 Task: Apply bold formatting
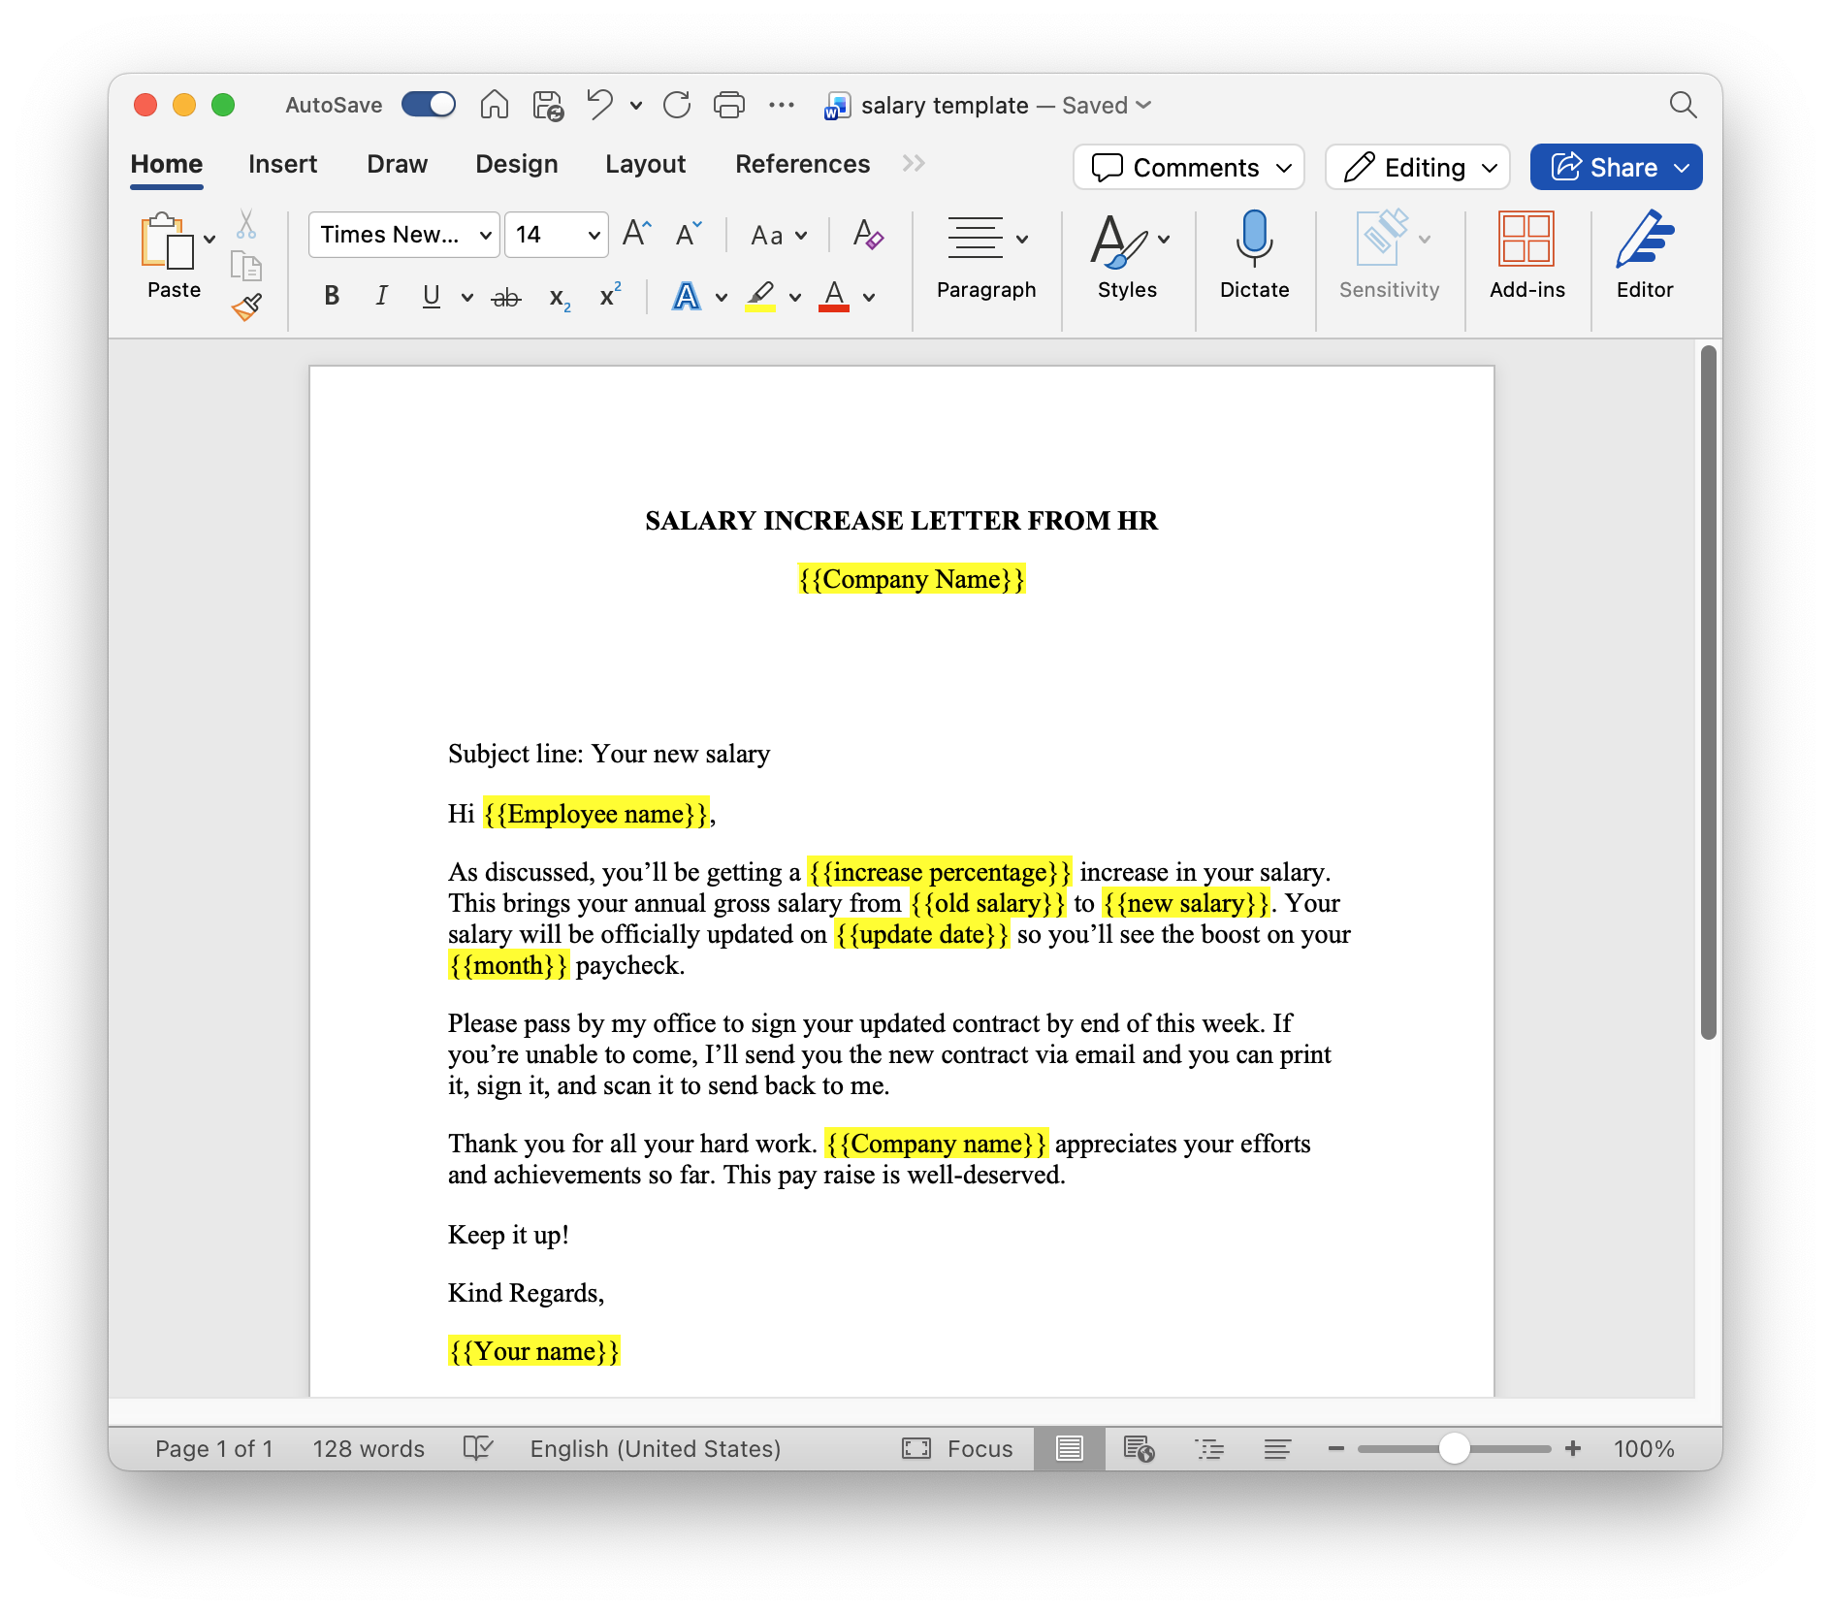(331, 296)
